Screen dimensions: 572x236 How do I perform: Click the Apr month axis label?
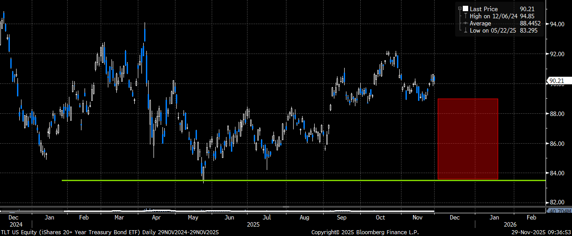coord(156,218)
